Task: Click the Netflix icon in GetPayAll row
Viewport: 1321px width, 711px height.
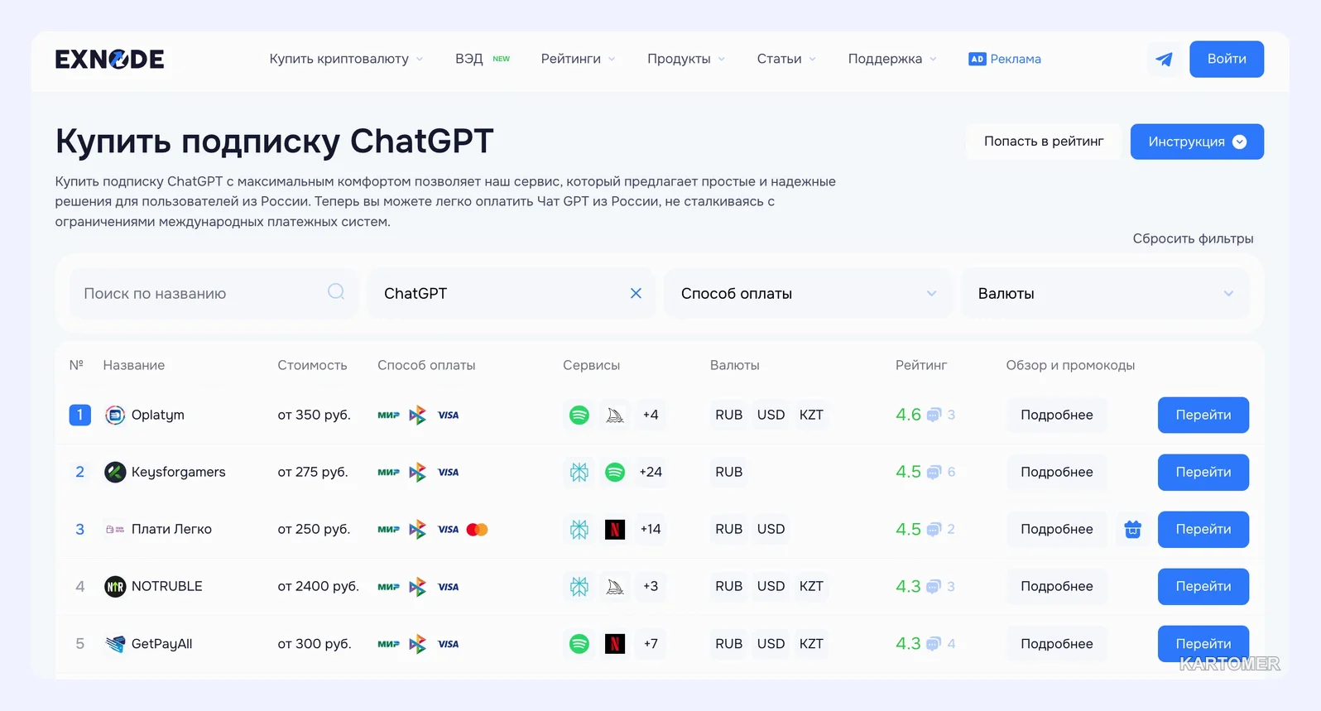Action: 615,643
